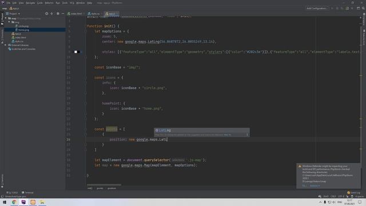
Task: Open the Event Log
Action: click(x=354, y=193)
